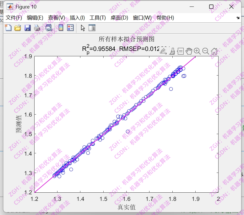Close the Figure 10 window
Image resolution: width=244 pixels, height=215 pixels.
(231, 7)
